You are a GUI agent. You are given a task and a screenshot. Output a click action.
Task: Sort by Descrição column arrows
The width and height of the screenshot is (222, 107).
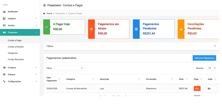pos(139,79)
